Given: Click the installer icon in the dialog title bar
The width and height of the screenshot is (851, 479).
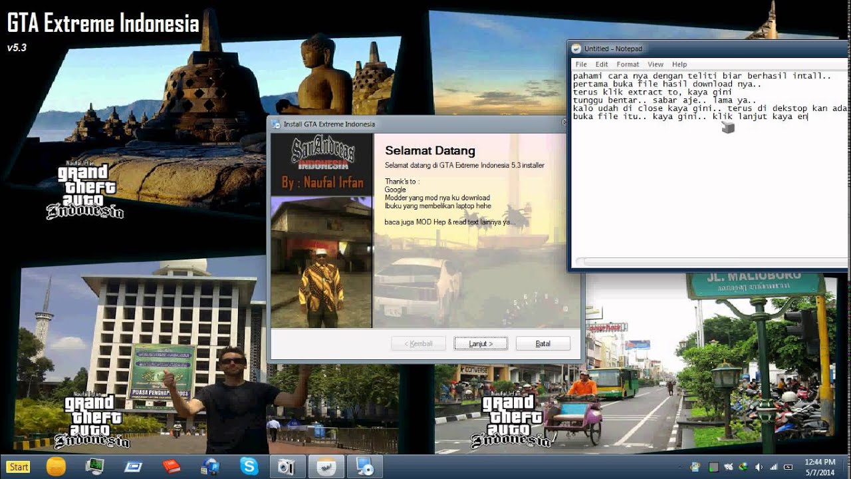Looking at the screenshot, I should 276,124.
